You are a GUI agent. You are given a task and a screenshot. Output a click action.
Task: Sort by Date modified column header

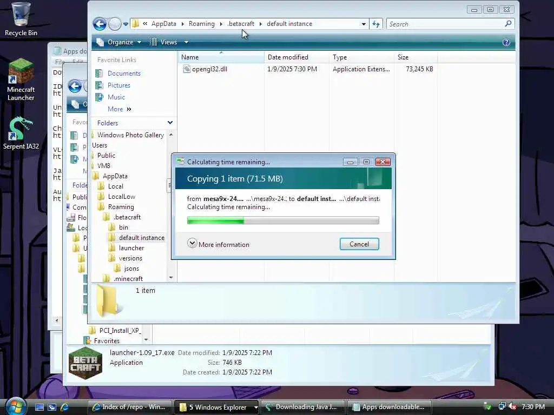click(x=296, y=57)
